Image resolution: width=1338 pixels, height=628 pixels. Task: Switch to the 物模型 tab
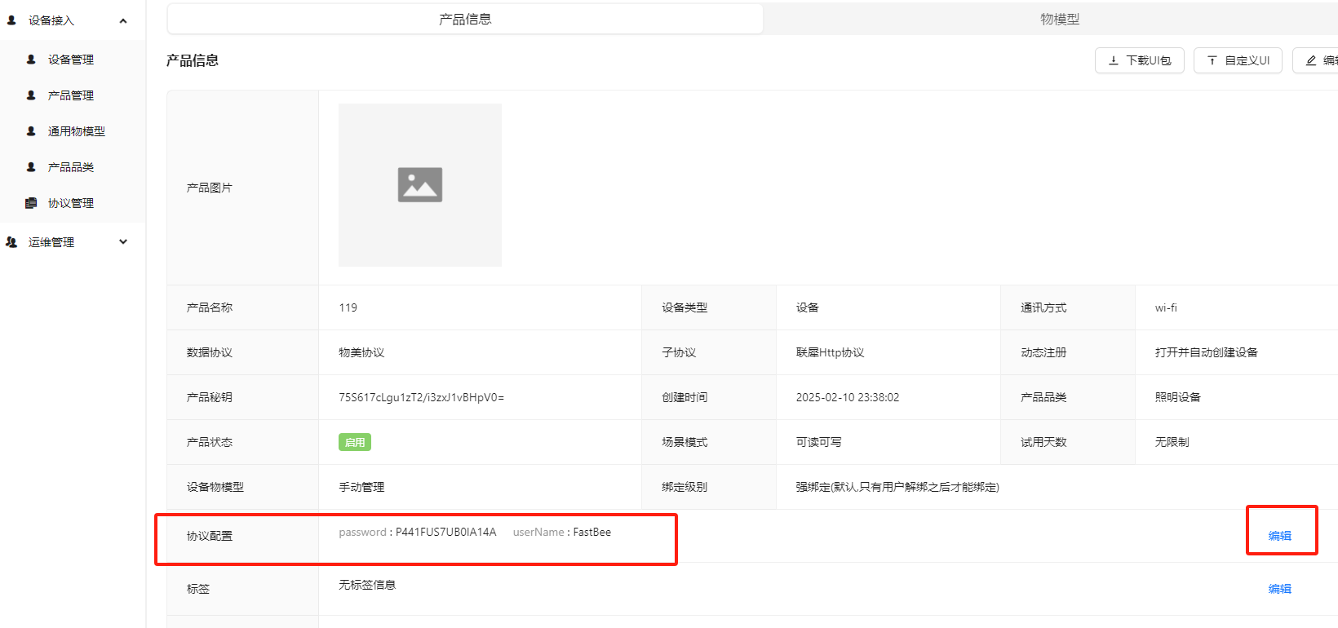click(1059, 19)
